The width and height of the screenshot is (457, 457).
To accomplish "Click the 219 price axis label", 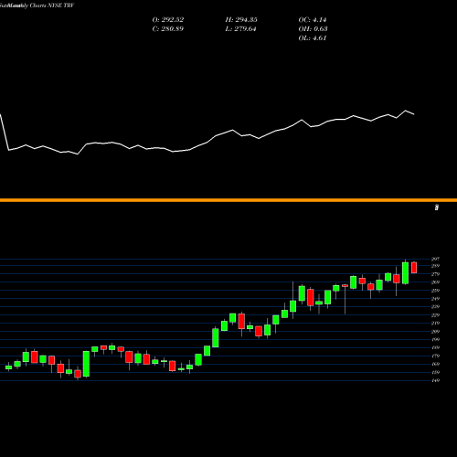I will 435,324.
